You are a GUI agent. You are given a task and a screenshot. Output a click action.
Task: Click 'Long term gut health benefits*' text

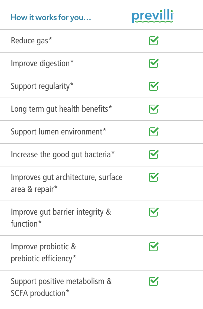click(61, 109)
